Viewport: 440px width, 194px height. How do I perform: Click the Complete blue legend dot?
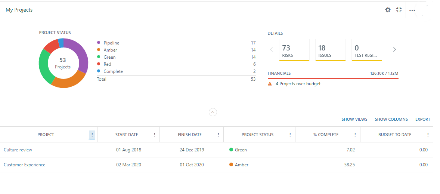[99, 71]
